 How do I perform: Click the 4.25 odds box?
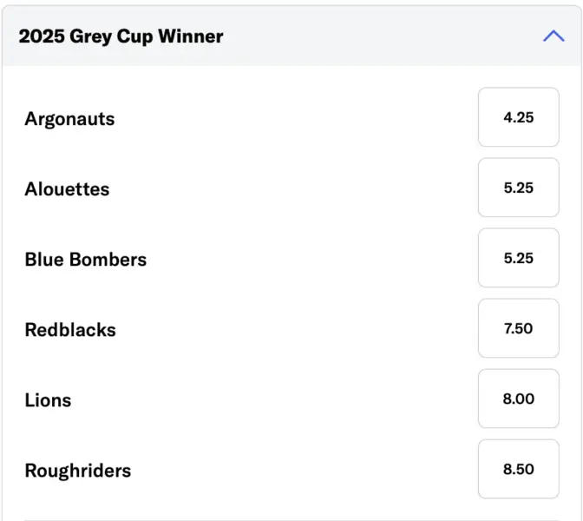[x=518, y=117]
